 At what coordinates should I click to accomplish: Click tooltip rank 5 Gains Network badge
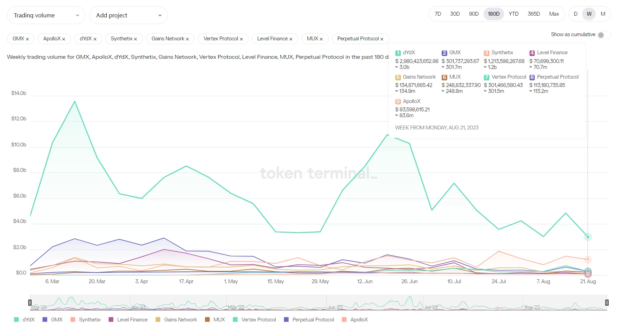tap(398, 77)
